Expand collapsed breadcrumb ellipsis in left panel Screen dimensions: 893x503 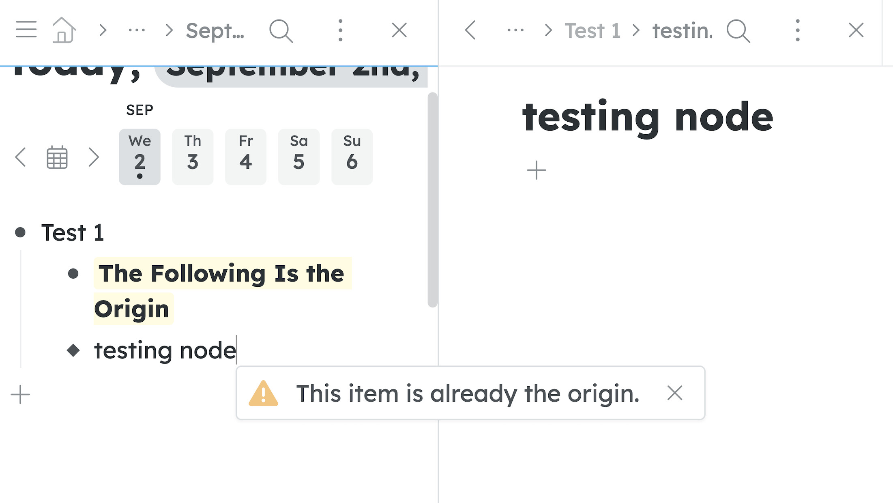pyautogui.click(x=137, y=30)
